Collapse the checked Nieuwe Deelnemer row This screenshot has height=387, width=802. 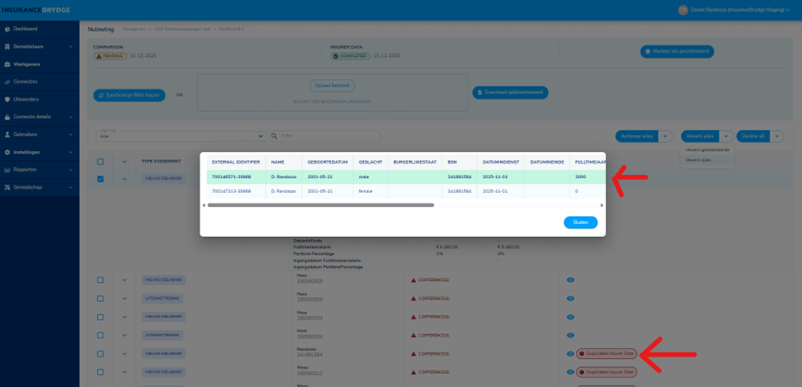(x=124, y=178)
